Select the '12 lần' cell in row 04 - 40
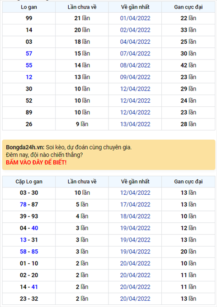The height and width of the screenshot is (307, 217). [x=189, y=228]
